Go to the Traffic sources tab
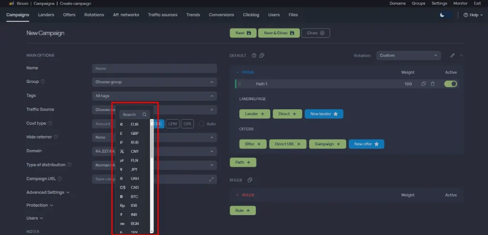 click(x=163, y=15)
